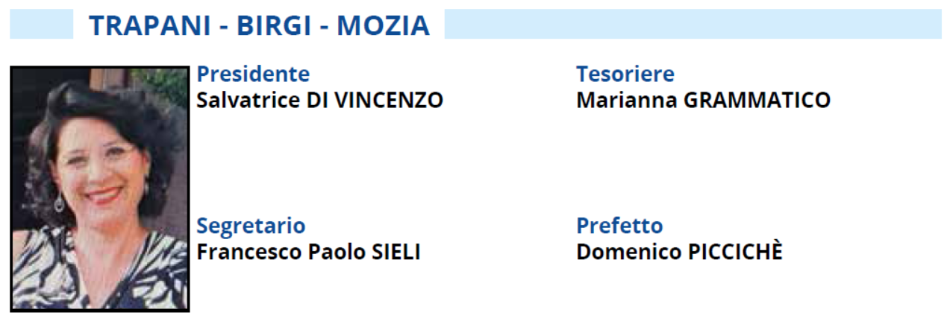Click the long blue bar right of heading

(693, 25)
